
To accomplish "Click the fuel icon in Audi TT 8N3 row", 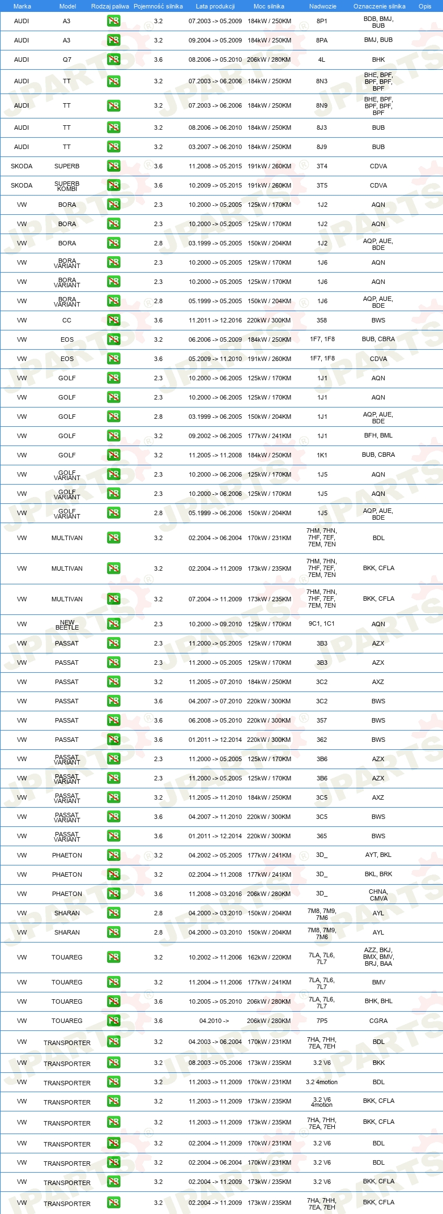I will [x=113, y=82].
